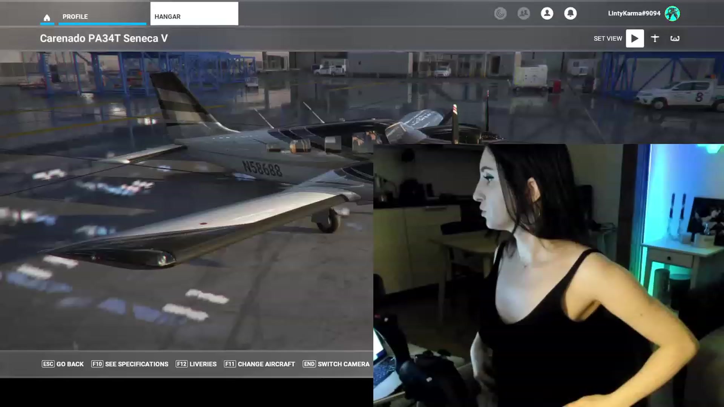This screenshot has width=724, height=407.
Task: Click the plus icon beside SET VIEW
Action: click(x=655, y=38)
